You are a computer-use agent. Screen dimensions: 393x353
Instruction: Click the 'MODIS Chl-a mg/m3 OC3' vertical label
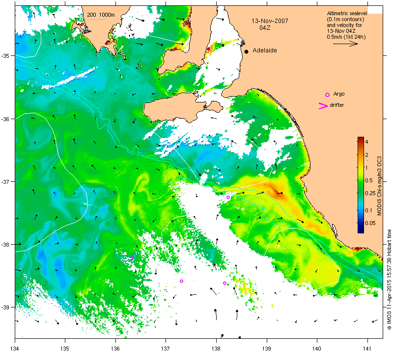(379, 186)
